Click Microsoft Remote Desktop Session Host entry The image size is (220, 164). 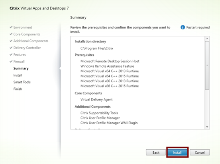pos(110,61)
